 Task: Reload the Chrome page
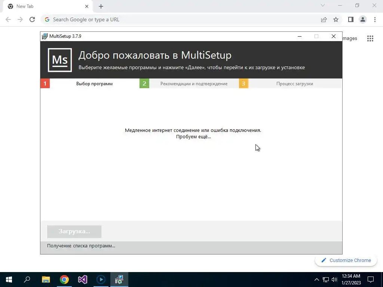(32, 19)
